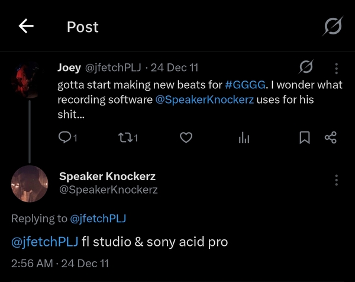Image resolution: width=355 pixels, height=282 pixels.
Task: Like Joey's tweet with the heart
Action: pos(186,137)
